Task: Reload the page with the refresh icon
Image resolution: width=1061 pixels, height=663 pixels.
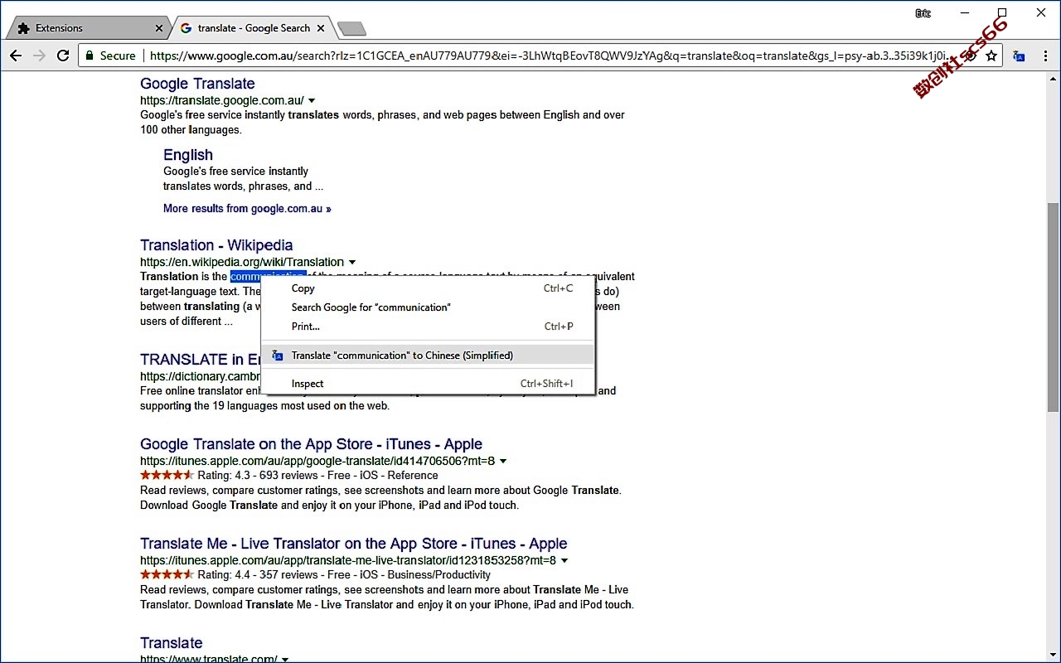Action: (x=63, y=56)
